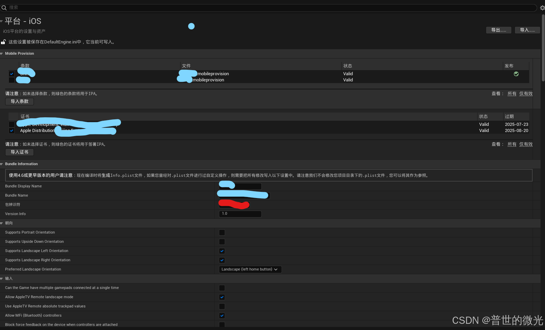This screenshot has width=545, height=330.
Task: Enable multiple gamepads connected checkbox
Action: pos(222,288)
